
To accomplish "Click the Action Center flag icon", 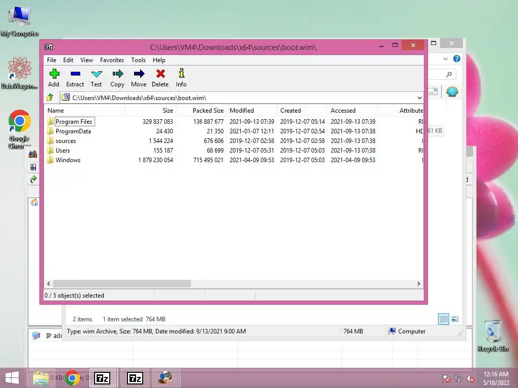I will coord(446,378).
